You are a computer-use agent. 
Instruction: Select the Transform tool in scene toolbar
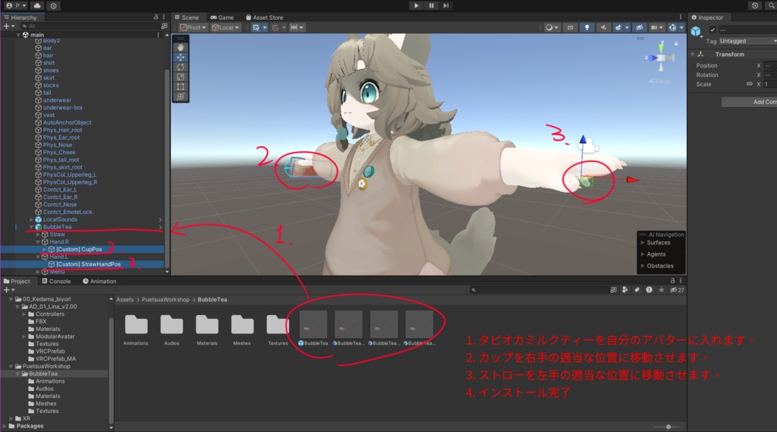point(181,96)
